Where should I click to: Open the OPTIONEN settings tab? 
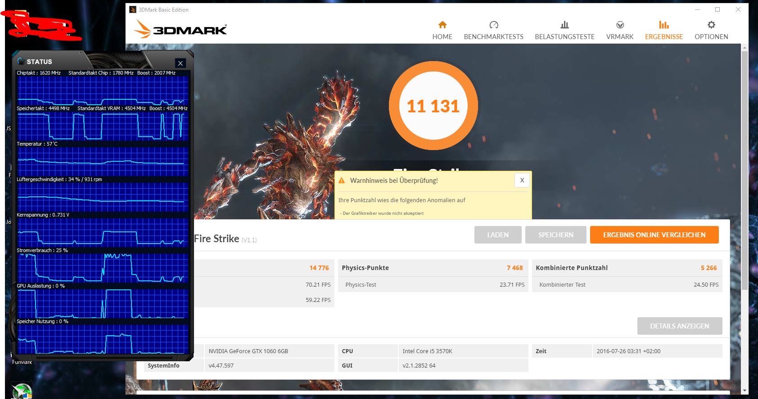pos(711,31)
